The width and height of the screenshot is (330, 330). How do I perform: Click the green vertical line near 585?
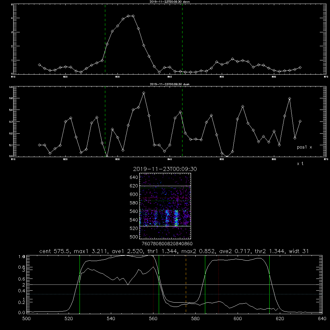click(x=205, y=284)
